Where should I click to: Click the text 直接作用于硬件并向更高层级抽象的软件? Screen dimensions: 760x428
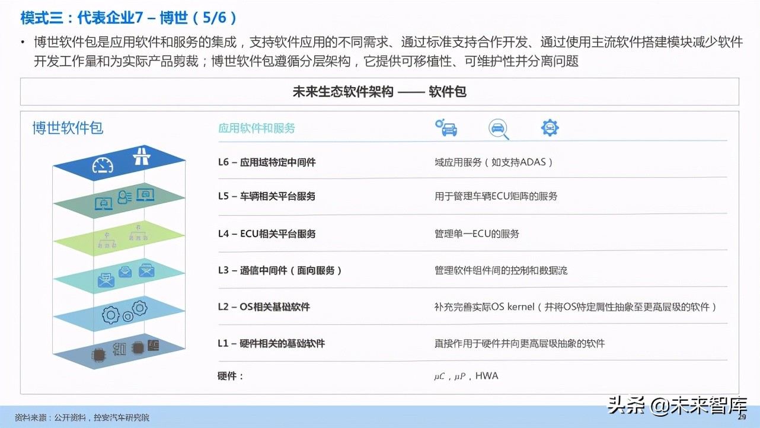point(519,344)
